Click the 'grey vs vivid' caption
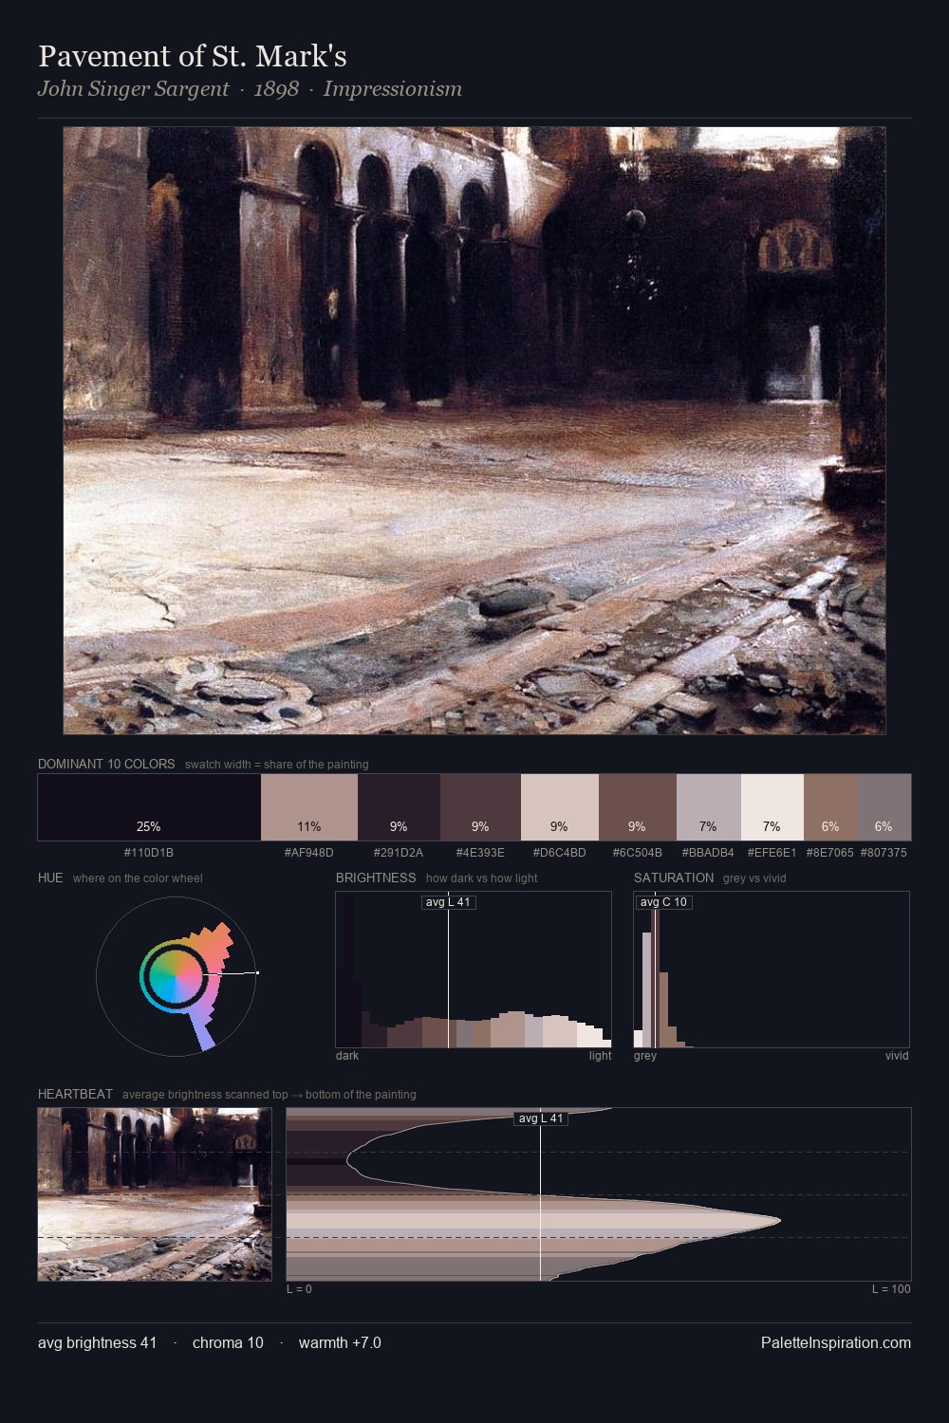 (x=754, y=878)
